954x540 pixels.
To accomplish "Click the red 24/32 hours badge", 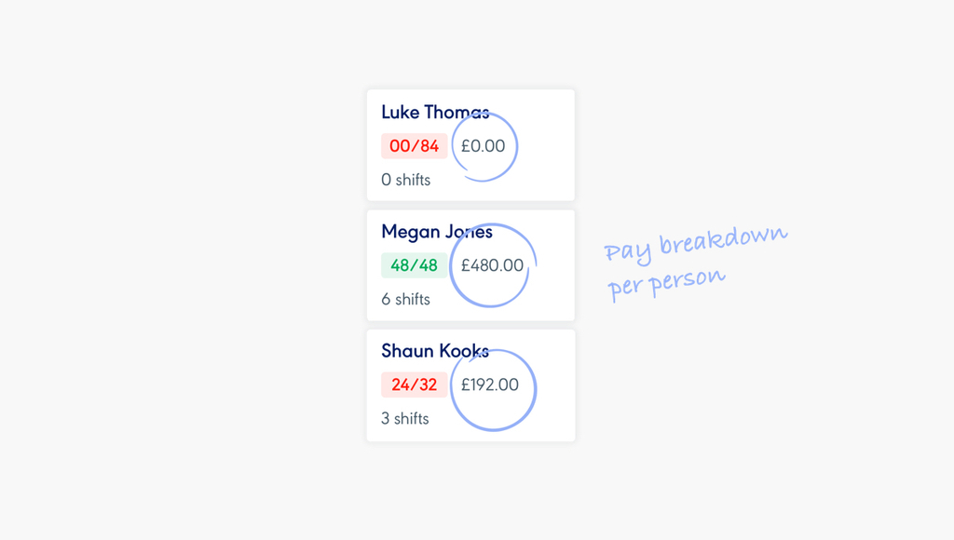I will [415, 385].
